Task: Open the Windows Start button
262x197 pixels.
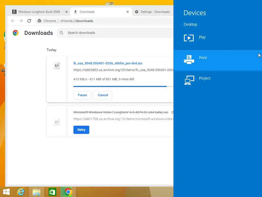Action: [6, 192]
